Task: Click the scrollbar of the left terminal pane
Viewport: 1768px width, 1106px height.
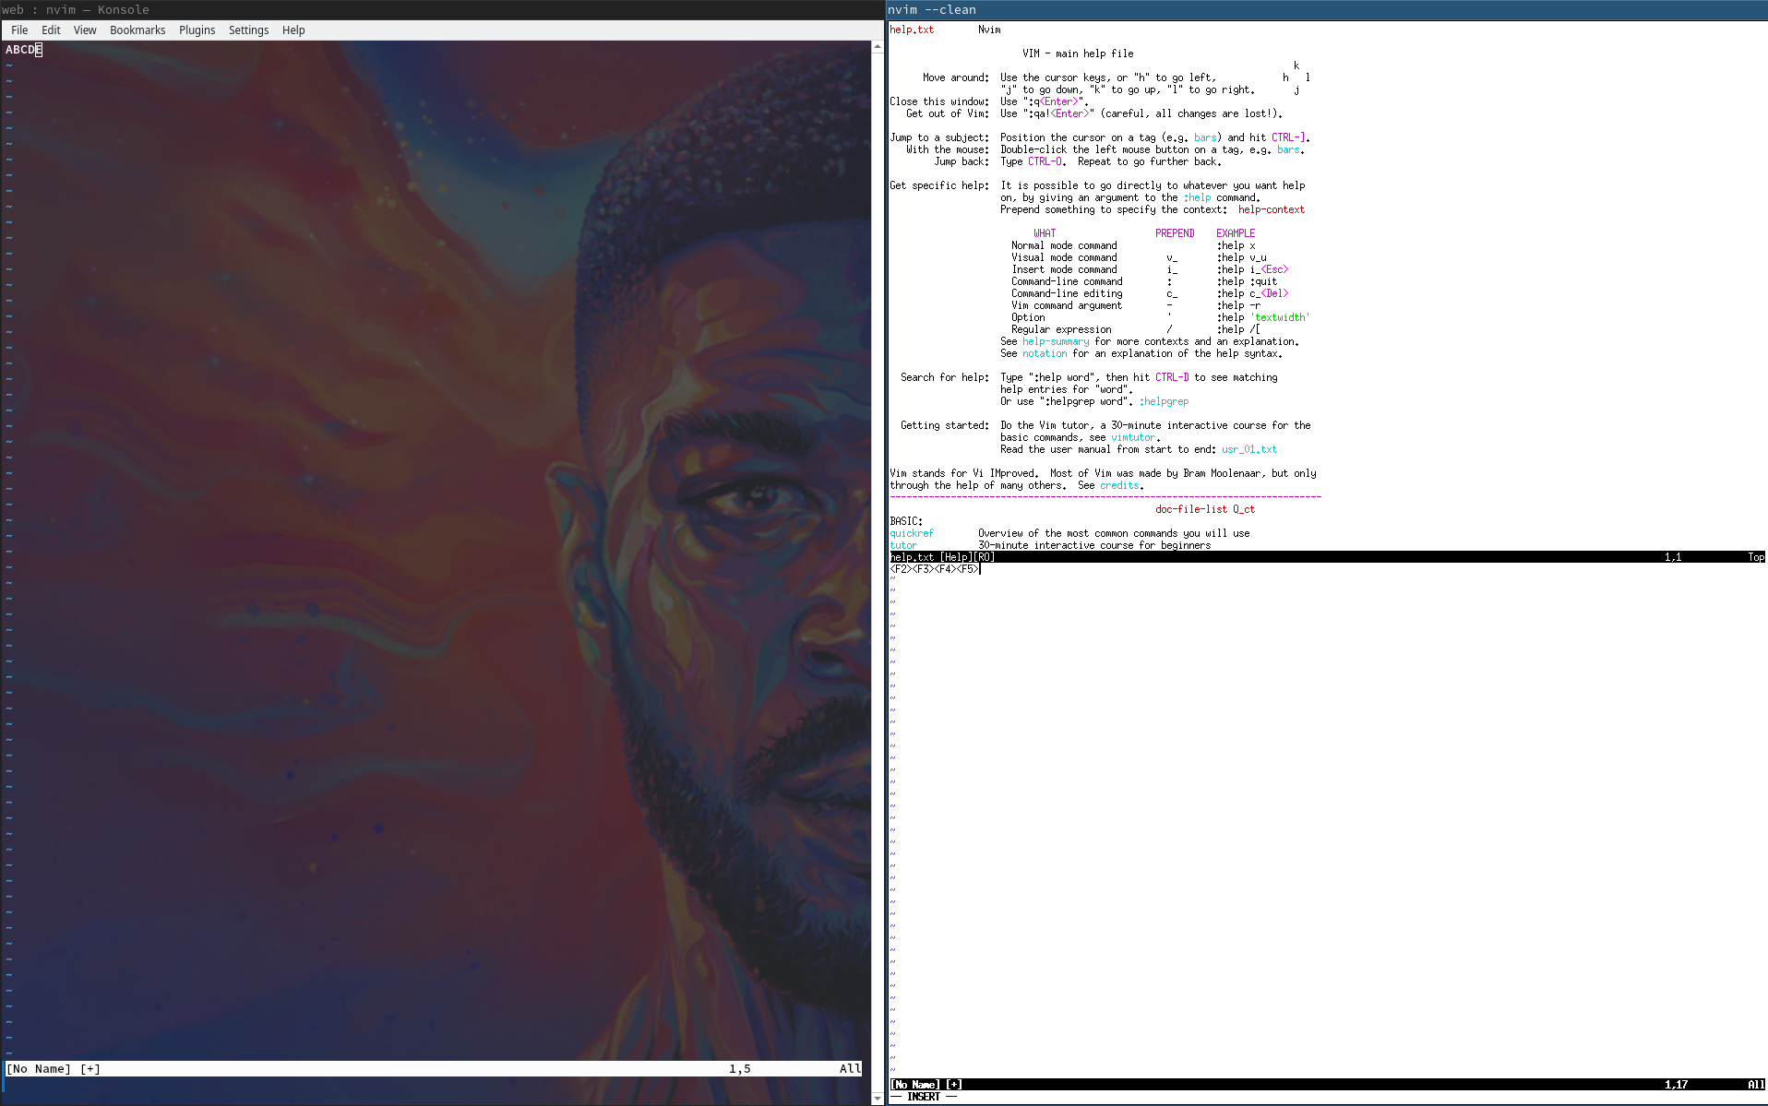Action: (x=877, y=553)
